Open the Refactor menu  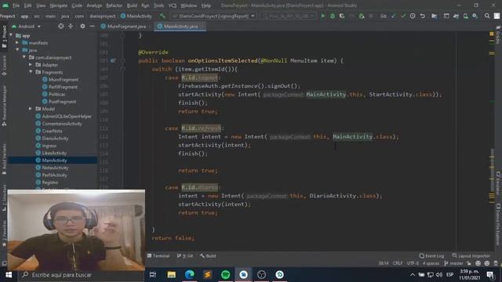[x=115, y=5]
